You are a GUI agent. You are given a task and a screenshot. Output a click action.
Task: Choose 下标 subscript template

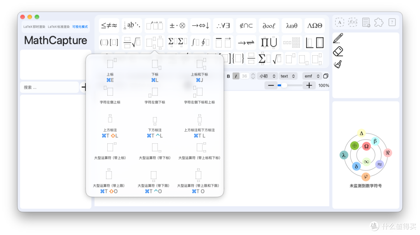[x=155, y=70]
